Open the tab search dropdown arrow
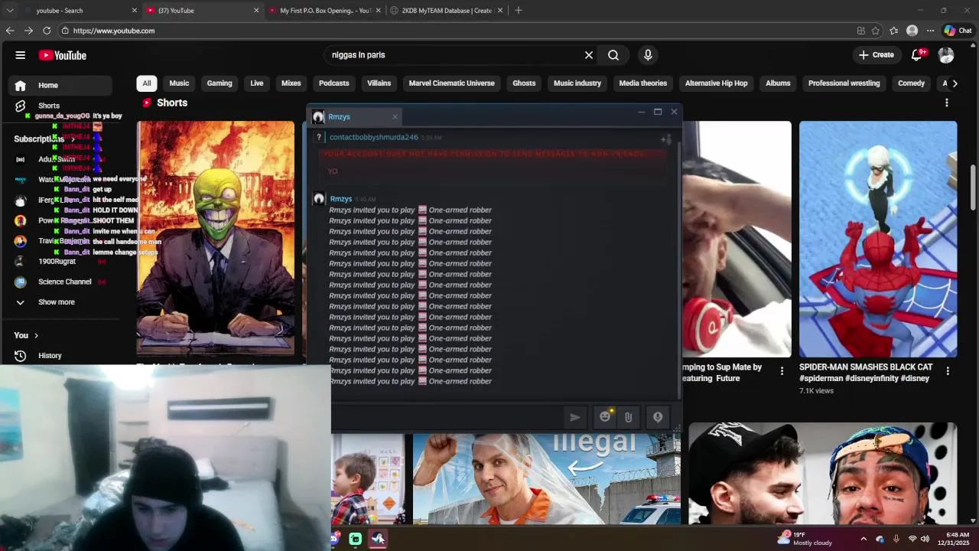 click(10, 10)
